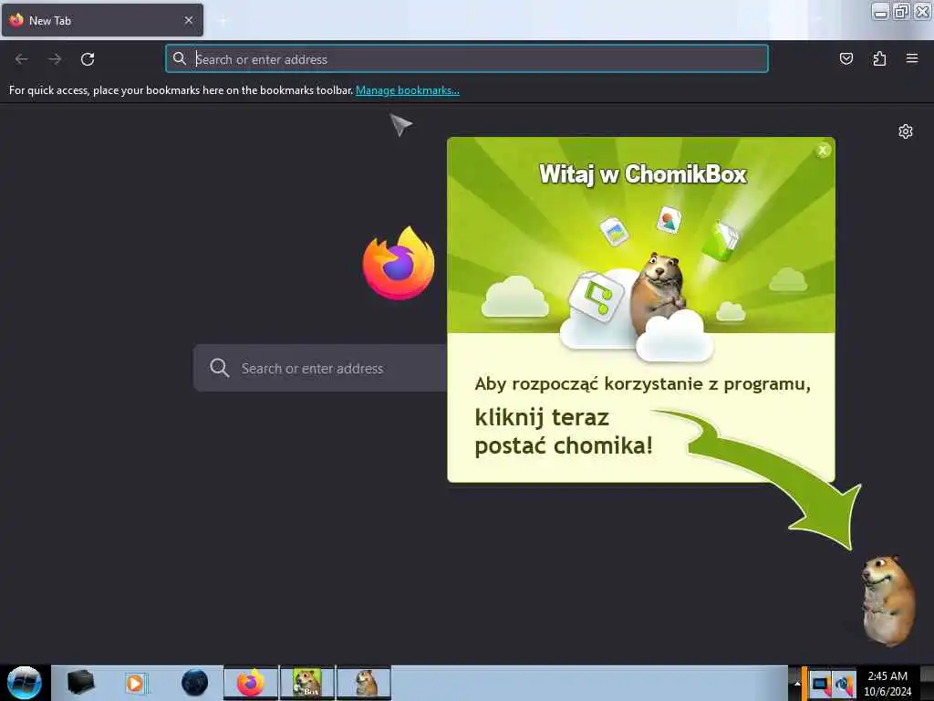Open the Extensions puzzle icon
Image resolution: width=934 pixels, height=701 pixels.
(879, 58)
